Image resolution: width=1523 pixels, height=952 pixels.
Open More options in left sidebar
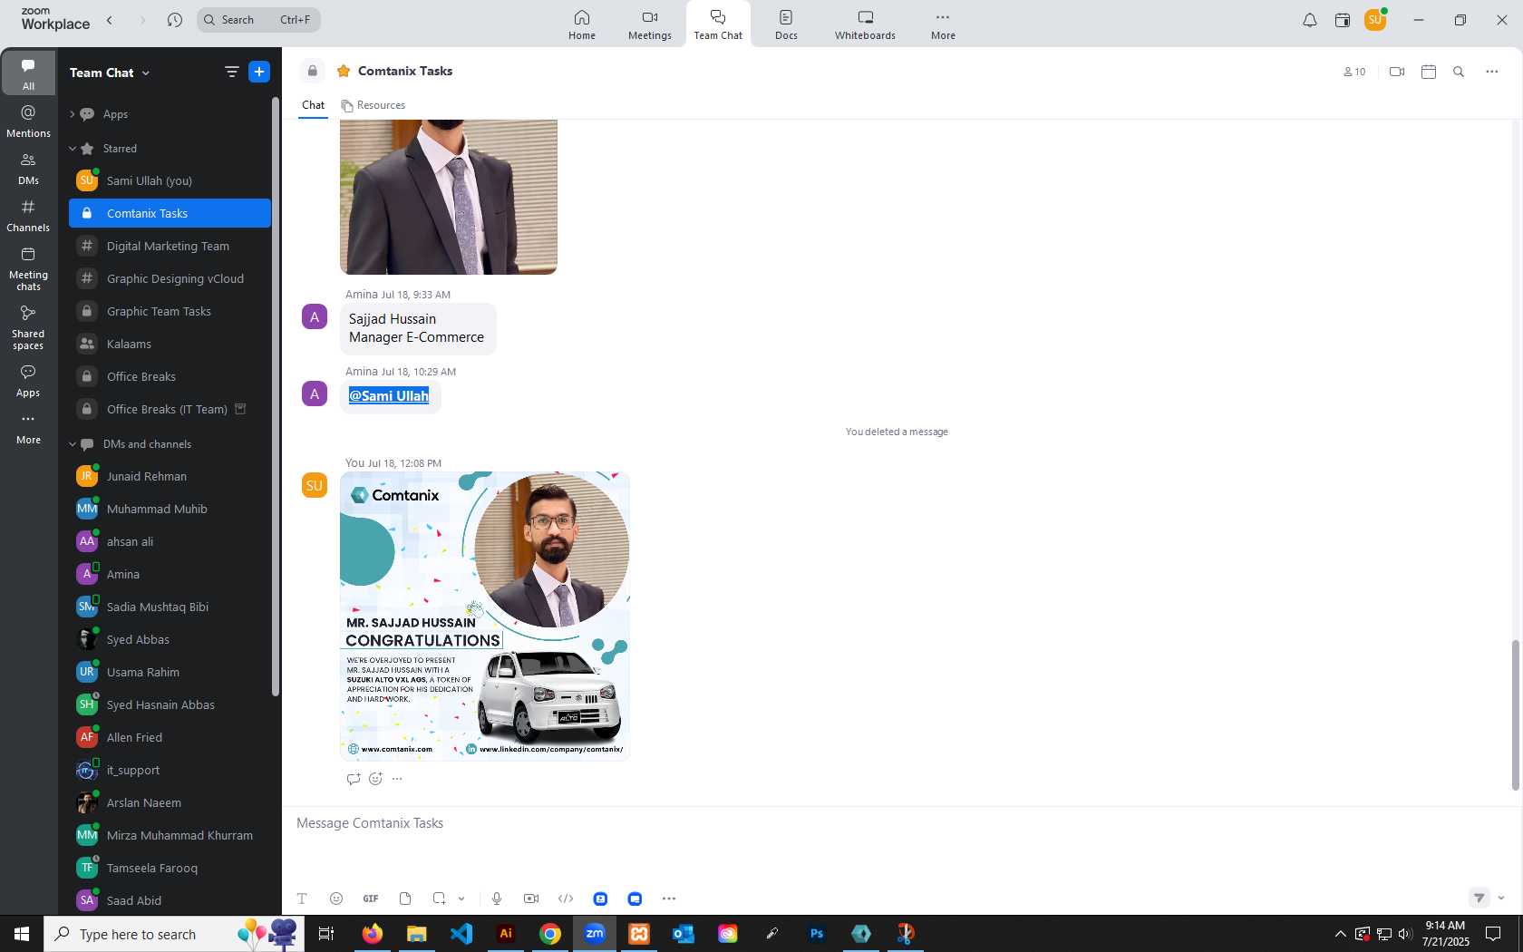point(28,429)
